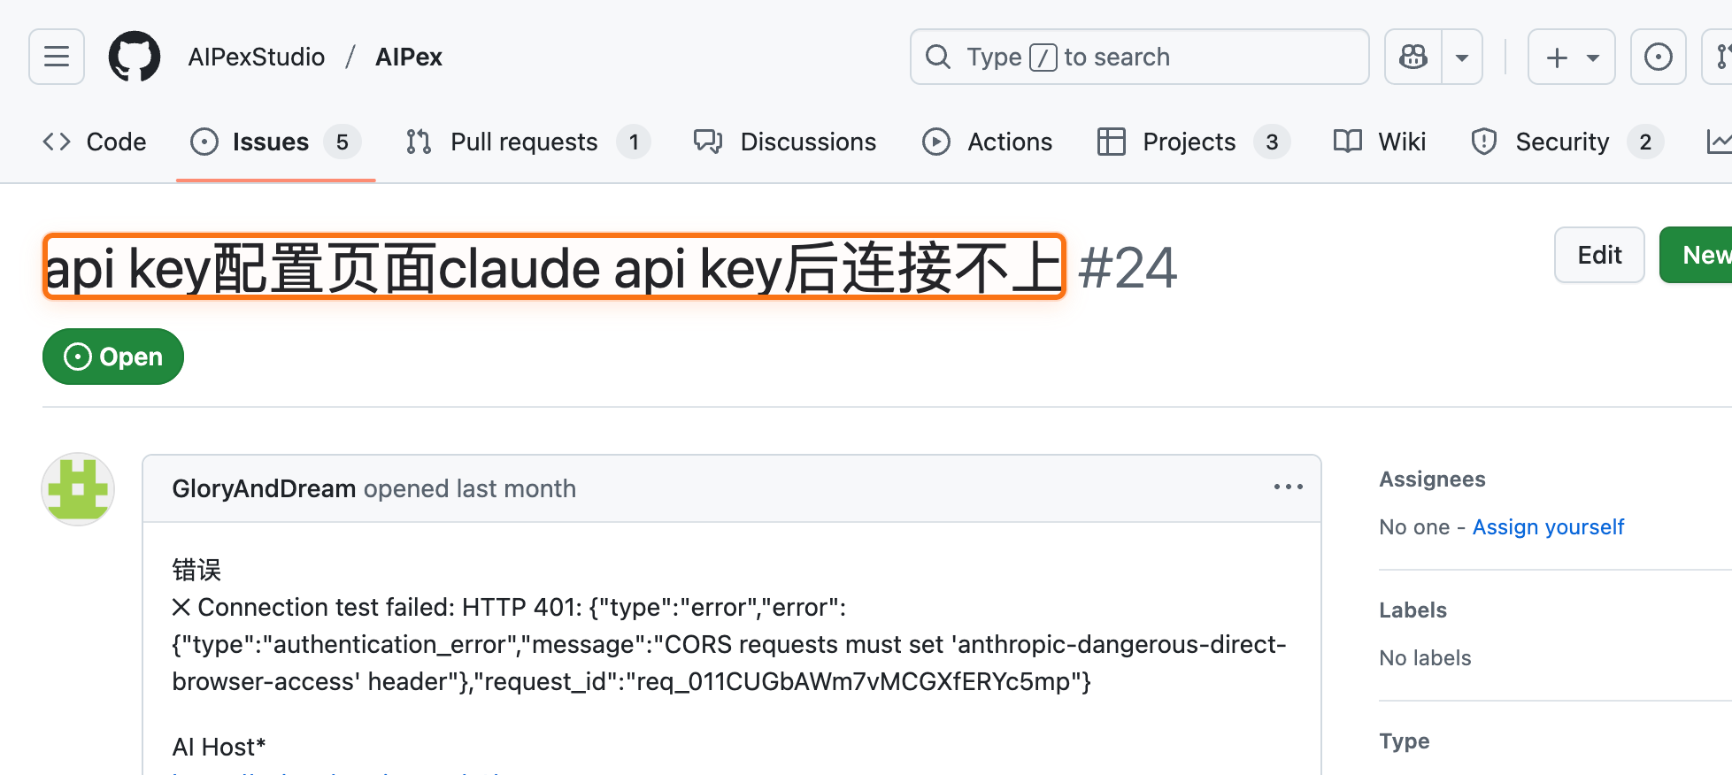Click the Edit title button
Viewport: 1732px width, 775px height.
[1599, 255]
